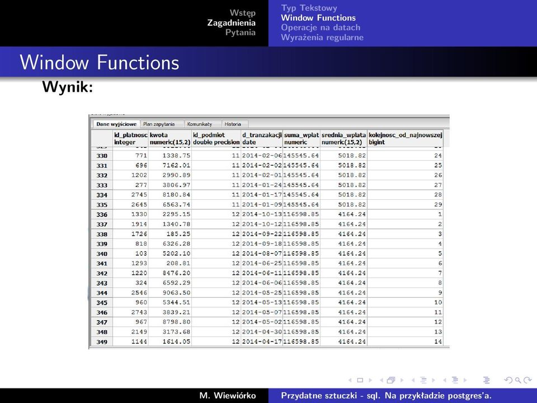Select row number 336
The width and height of the screenshot is (537, 403).
[102, 214]
